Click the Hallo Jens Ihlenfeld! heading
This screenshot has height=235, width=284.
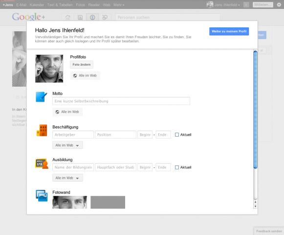coord(60,30)
